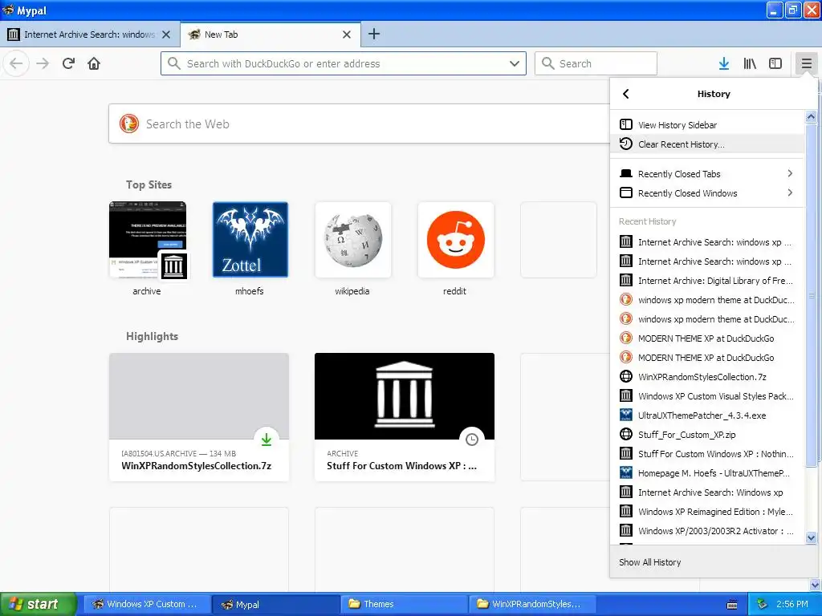
Task: Switch to Windows XP Custom taskbar item
Action: [x=148, y=604]
